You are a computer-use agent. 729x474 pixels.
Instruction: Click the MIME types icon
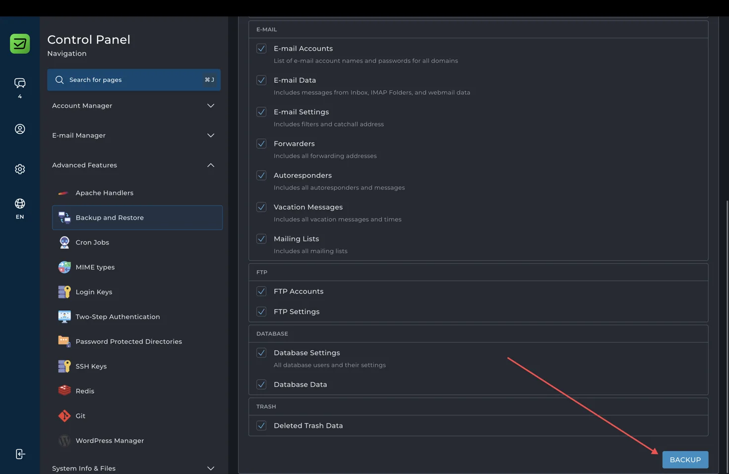pyautogui.click(x=64, y=267)
